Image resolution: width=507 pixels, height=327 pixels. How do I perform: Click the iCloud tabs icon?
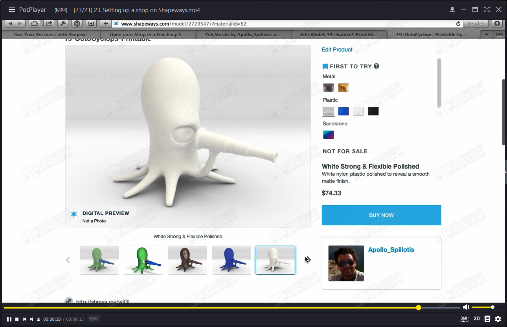tap(35, 24)
